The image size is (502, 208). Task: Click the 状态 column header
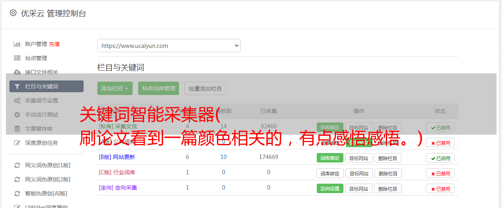(x=440, y=111)
